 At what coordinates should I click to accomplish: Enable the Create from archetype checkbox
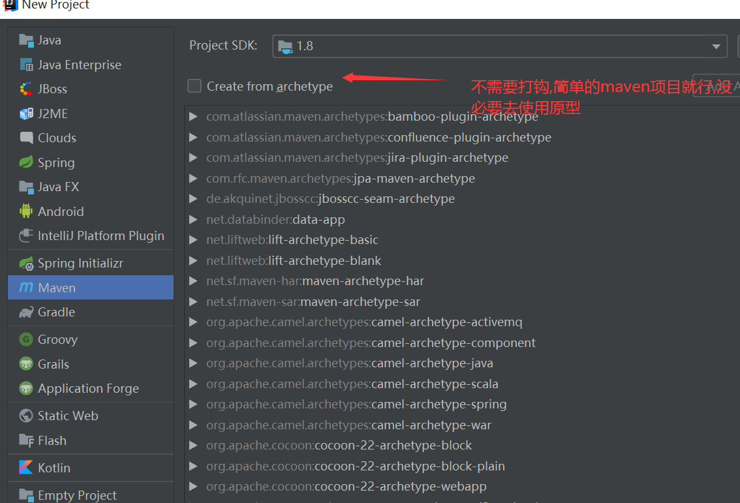click(194, 86)
